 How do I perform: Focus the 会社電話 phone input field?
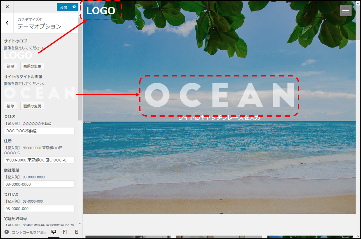[x=39, y=184]
